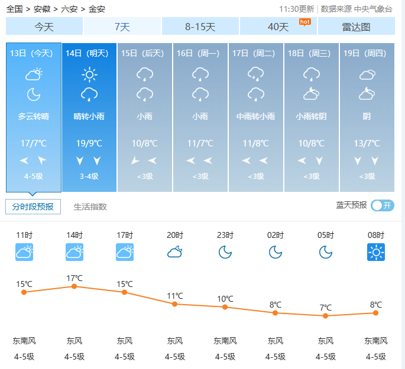Click the sunny icon for 14日

pyautogui.click(x=89, y=74)
